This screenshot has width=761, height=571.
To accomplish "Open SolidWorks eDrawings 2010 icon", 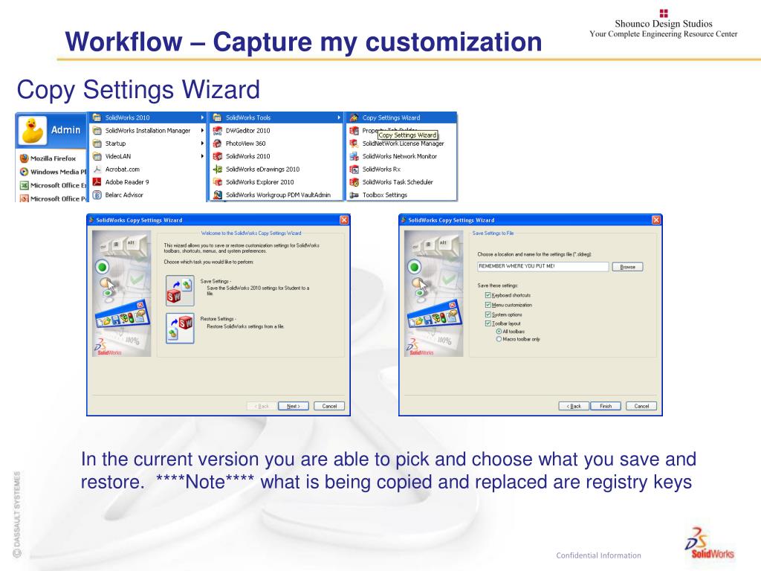I will click(218, 169).
